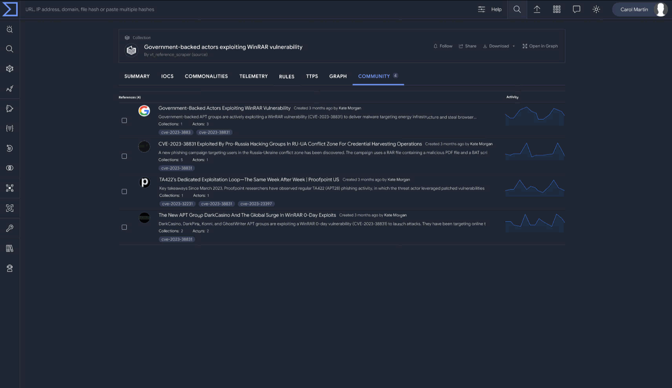This screenshot has width=672, height=388.
Task: Click the upload arrow icon
Action: coord(537,9)
